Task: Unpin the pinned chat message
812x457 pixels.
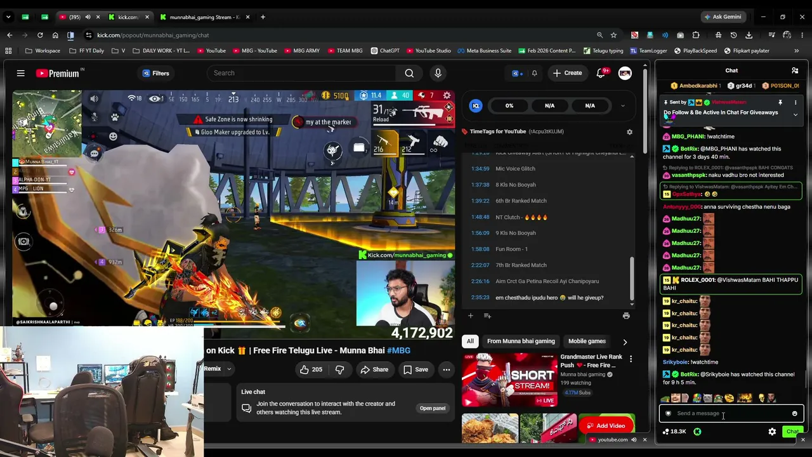Action: (x=780, y=102)
